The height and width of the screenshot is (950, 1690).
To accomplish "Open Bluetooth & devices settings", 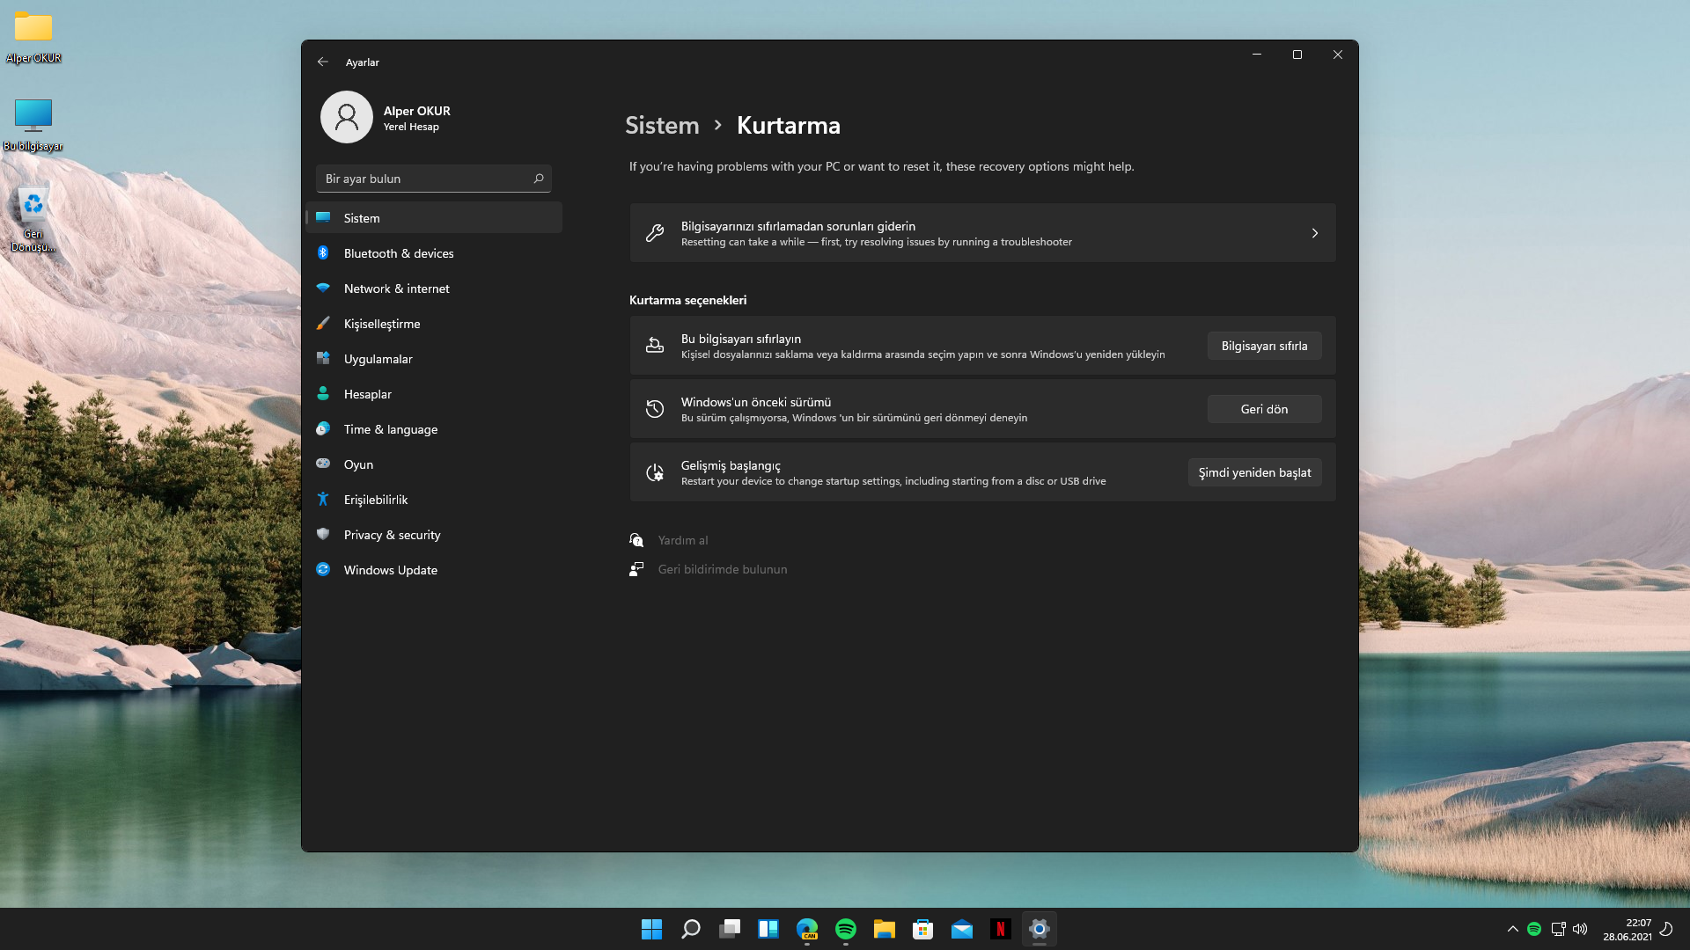I will [x=398, y=253].
